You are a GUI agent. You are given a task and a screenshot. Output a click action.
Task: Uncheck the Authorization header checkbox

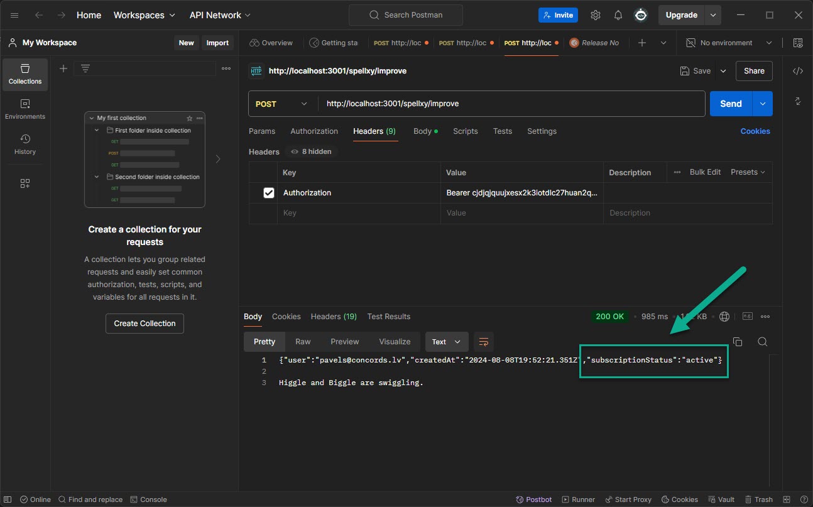click(269, 193)
